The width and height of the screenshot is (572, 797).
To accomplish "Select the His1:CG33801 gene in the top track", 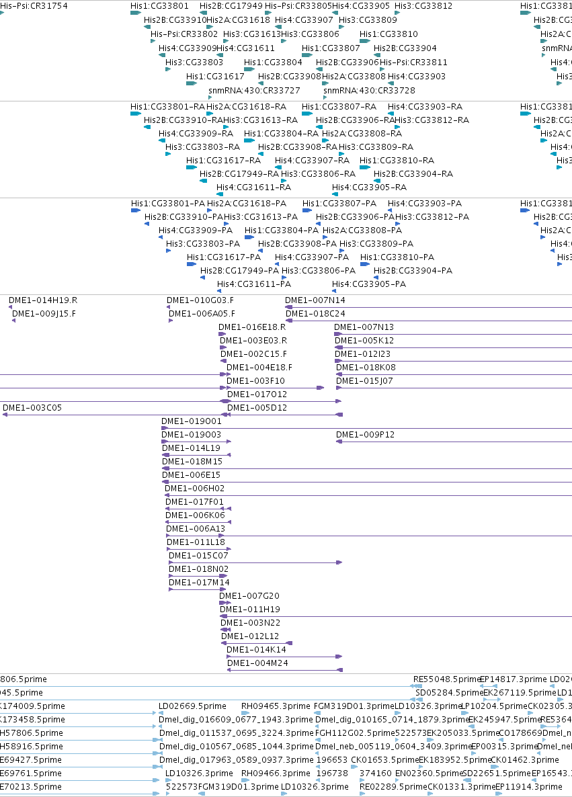I will pos(159,6).
